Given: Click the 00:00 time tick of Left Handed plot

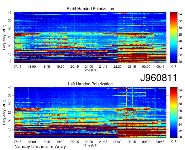Looking at the screenshot, I should pyautogui.click(x=146, y=142).
